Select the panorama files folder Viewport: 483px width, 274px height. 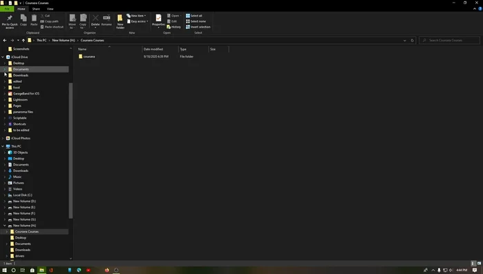click(23, 112)
